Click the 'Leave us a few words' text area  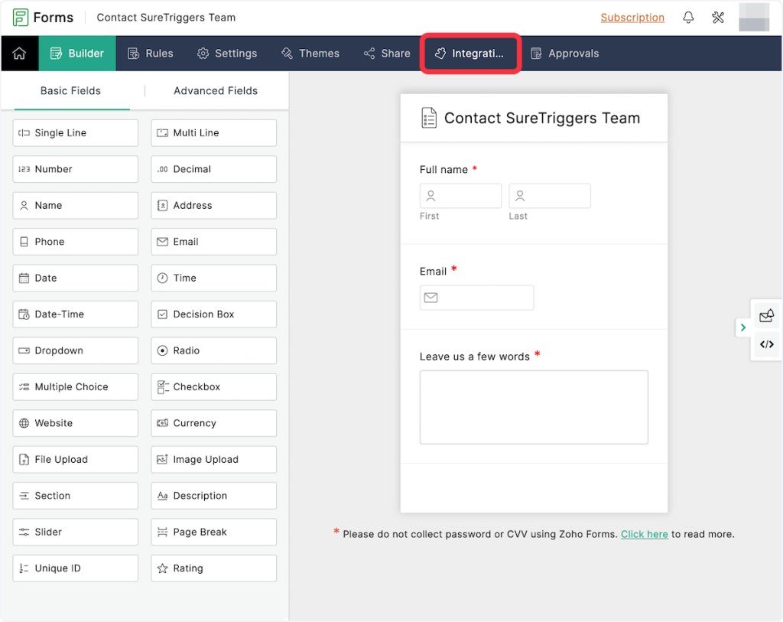click(x=533, y=407)
